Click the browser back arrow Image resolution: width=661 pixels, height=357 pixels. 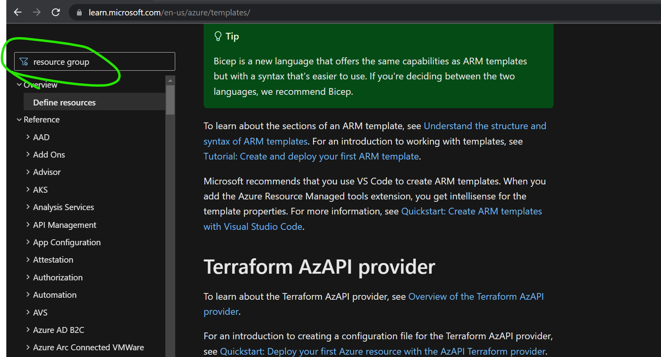point(18,12)
